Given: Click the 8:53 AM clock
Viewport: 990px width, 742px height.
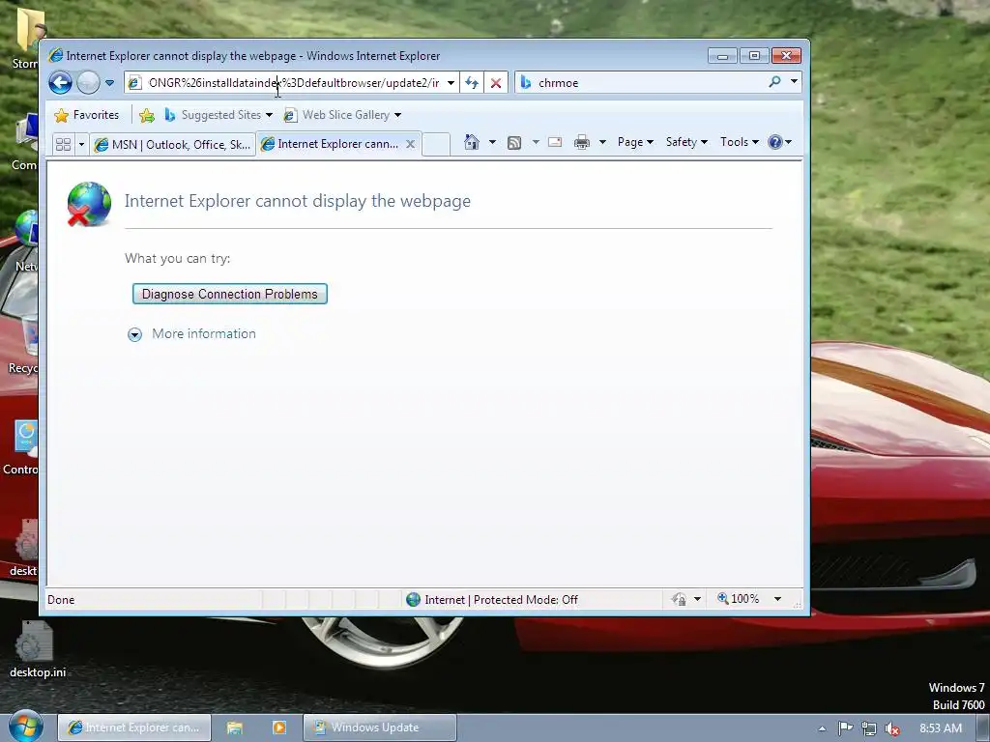Looking at the screenshot, I should click(941, 728).
